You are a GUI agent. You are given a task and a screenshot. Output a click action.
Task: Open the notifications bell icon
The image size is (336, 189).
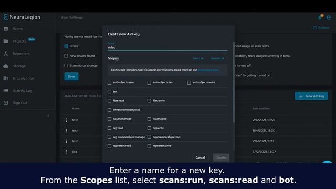[320, 17]
